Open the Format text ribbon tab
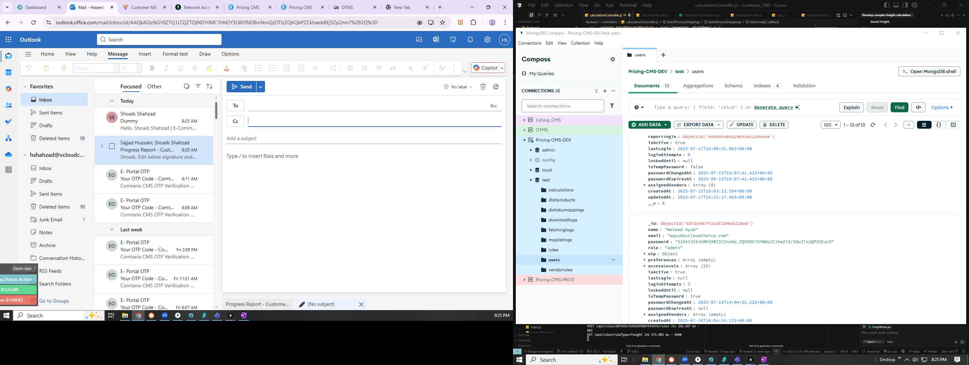This screenshot has width=969, height=365. [x=175, y=54]
